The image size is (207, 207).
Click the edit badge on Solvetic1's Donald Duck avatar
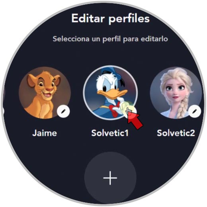point(130,111)
